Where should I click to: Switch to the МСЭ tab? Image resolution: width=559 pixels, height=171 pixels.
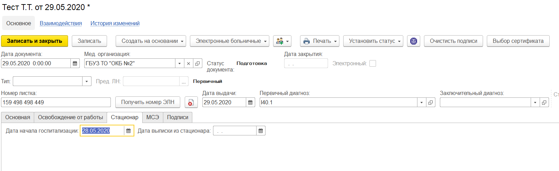point(153,117)
